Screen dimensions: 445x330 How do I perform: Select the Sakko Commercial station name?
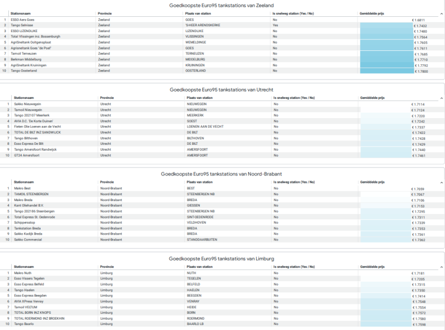28,240
